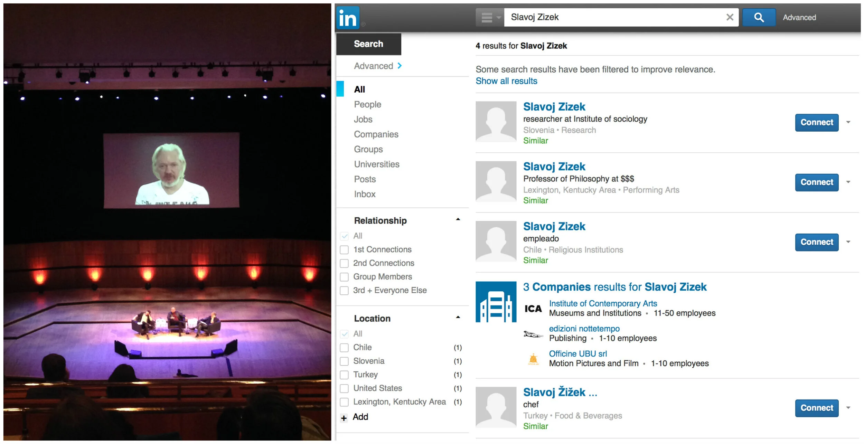Select the Universities filter in sidebar
Image resolution: width=864 pixels, height=444 pixels.
pos(376,164)
